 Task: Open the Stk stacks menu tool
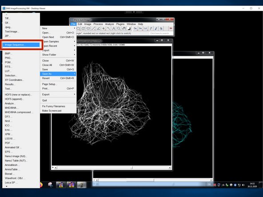(x=140, y=29)
